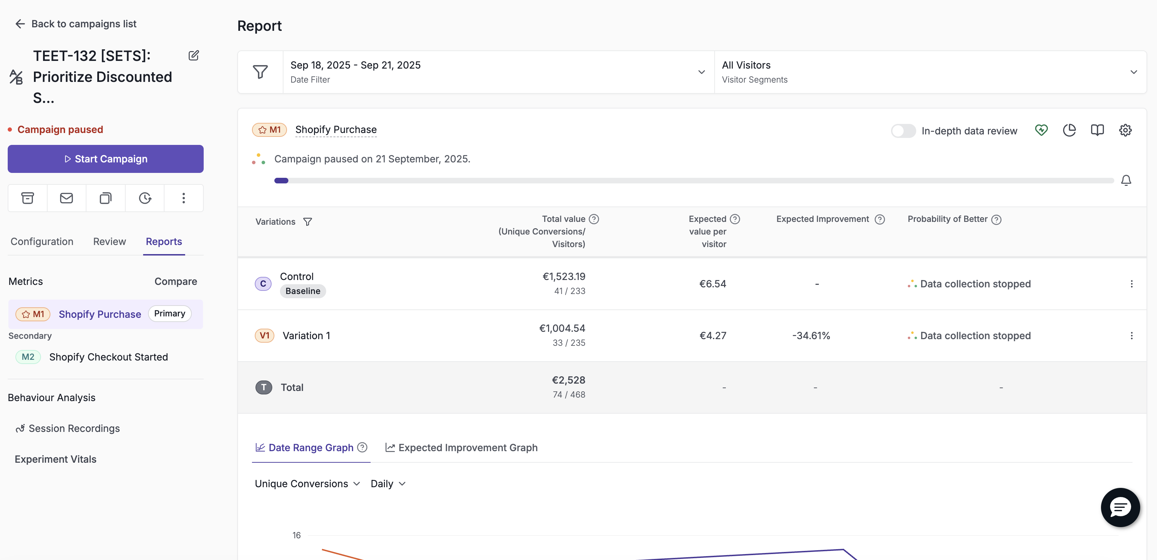Click the duplicate campaign icon

[x=106, y=198]
